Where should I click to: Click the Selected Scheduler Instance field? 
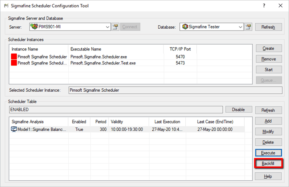[x=175, y=90]
